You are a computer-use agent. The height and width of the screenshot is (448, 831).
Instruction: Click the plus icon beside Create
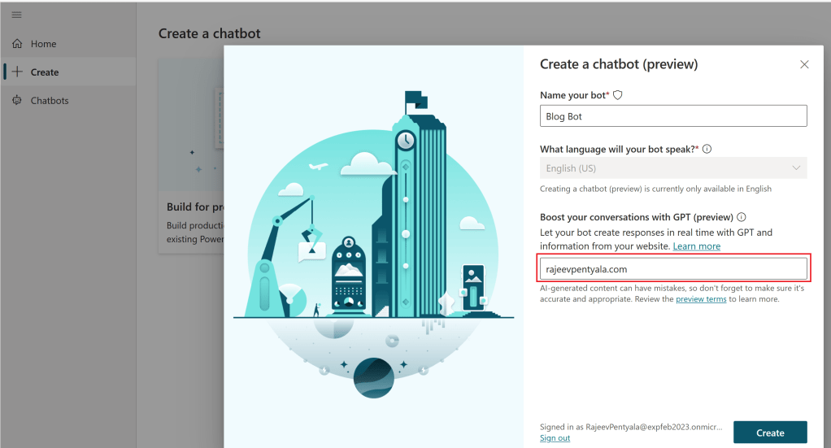[x=17, y=72]
